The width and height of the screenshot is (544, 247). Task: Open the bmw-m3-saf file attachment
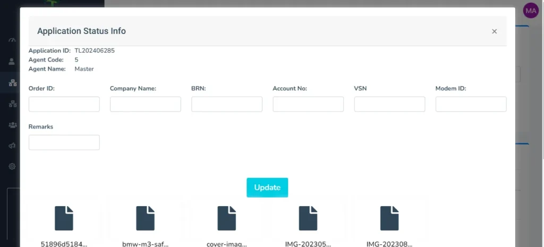(x=145, y=218)
